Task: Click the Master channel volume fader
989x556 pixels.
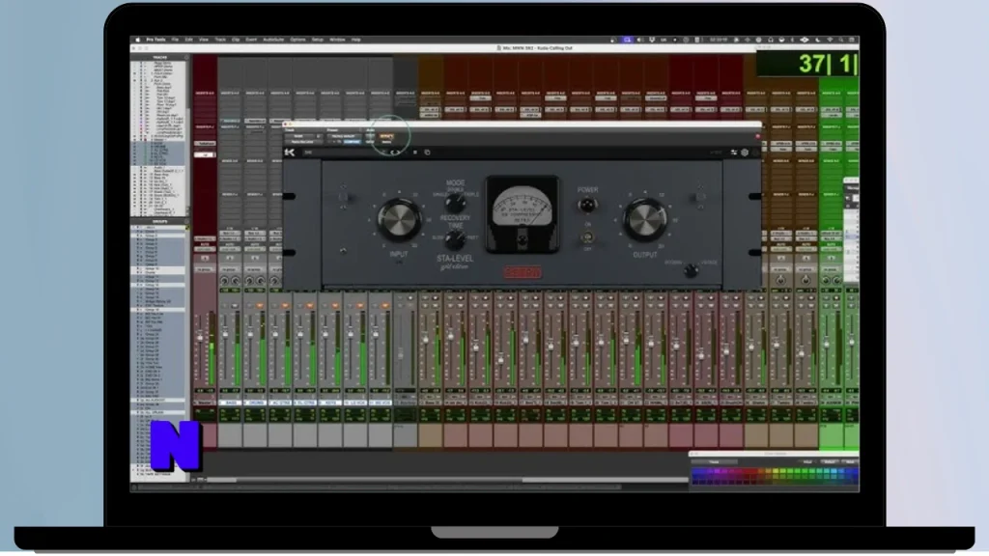Action: [201, 339]
